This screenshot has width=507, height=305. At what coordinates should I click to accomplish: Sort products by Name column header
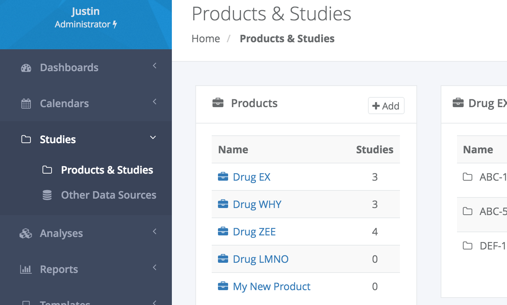233,150
